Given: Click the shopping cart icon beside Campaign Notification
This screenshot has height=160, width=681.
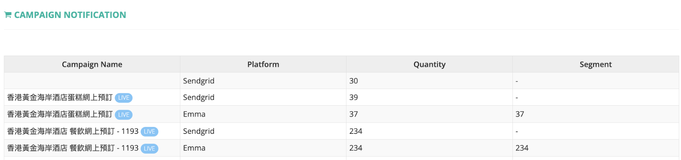Looking at the screenshot, I should (x=8, y=15).
